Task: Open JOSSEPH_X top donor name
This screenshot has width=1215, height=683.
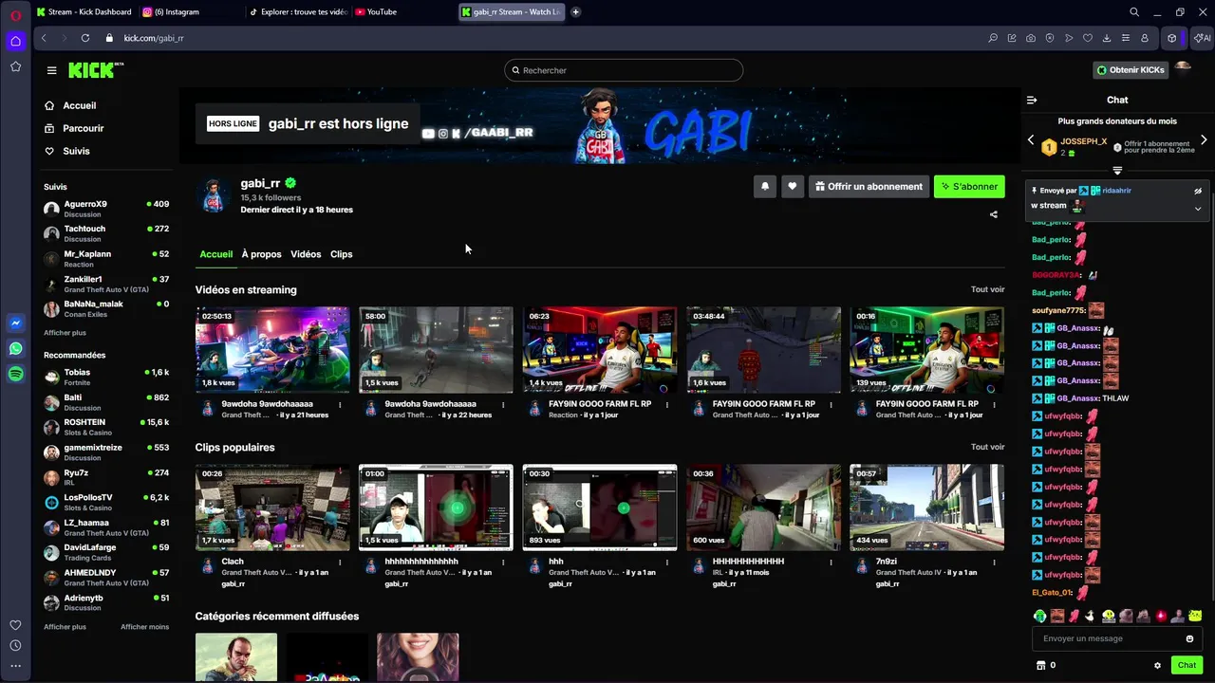Action: point(1084,141)
